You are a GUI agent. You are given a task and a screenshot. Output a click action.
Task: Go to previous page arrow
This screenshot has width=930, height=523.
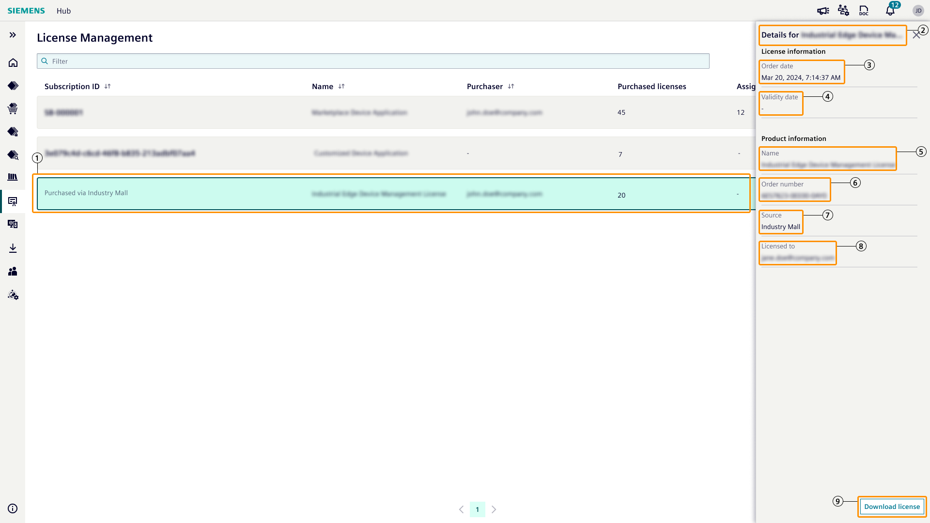(461, 509)
